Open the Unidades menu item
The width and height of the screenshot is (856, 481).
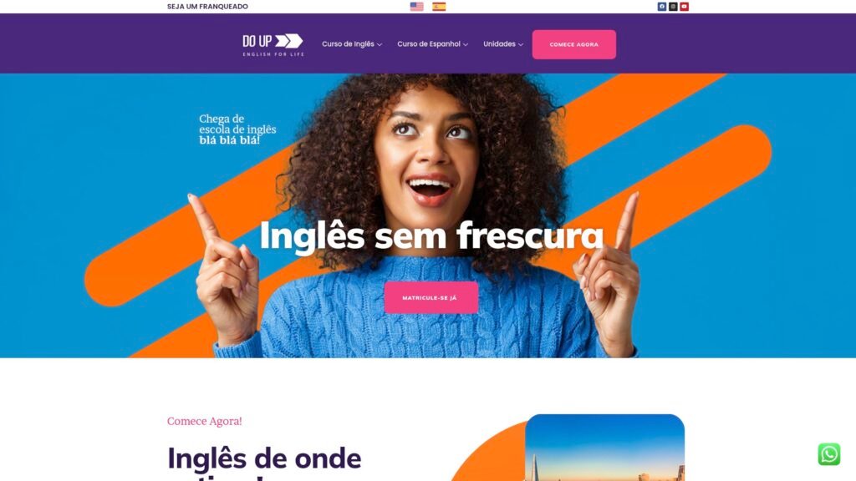pyautogui.click(x=499, y=44)
